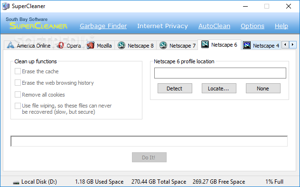
Task: Open the Garbage Finder section
Action: [103, 26]
